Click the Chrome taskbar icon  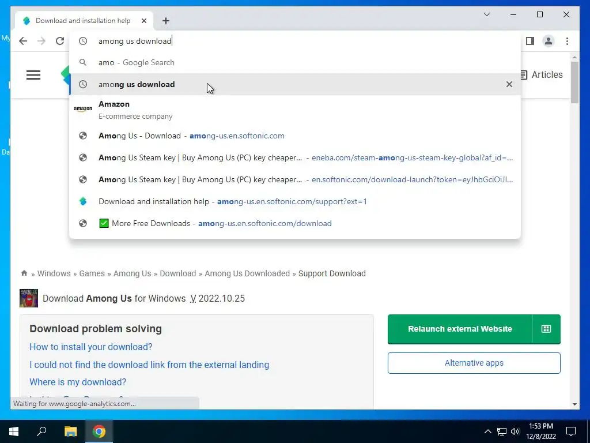coord(99,431)
